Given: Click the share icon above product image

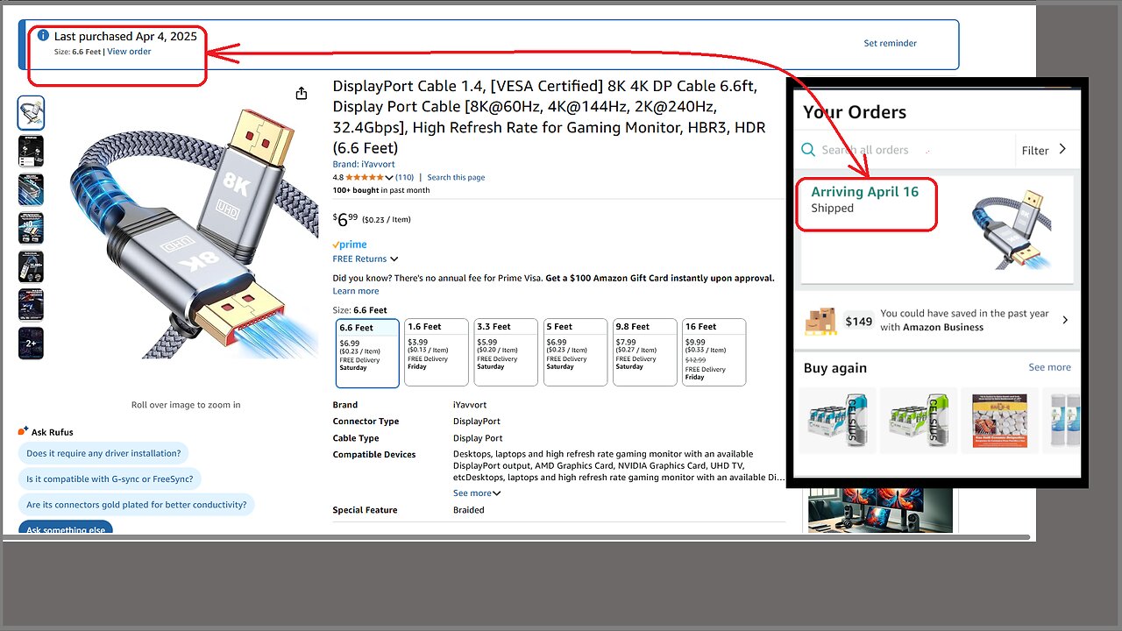Looking at the screenshot, I should coord(302,94).
